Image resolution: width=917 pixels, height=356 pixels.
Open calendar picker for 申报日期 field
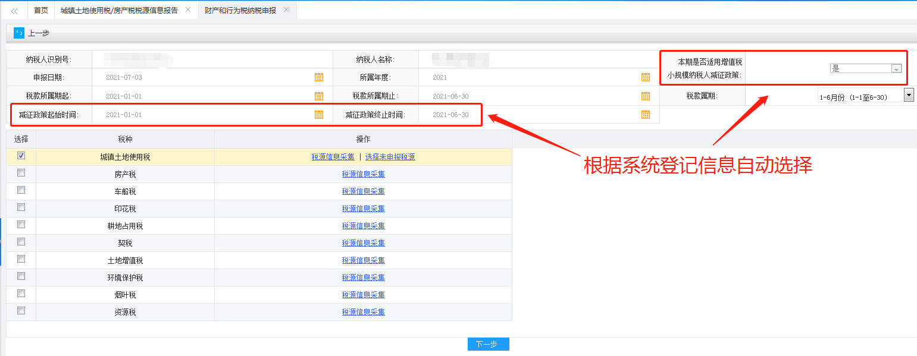click(x=318, y=77)
